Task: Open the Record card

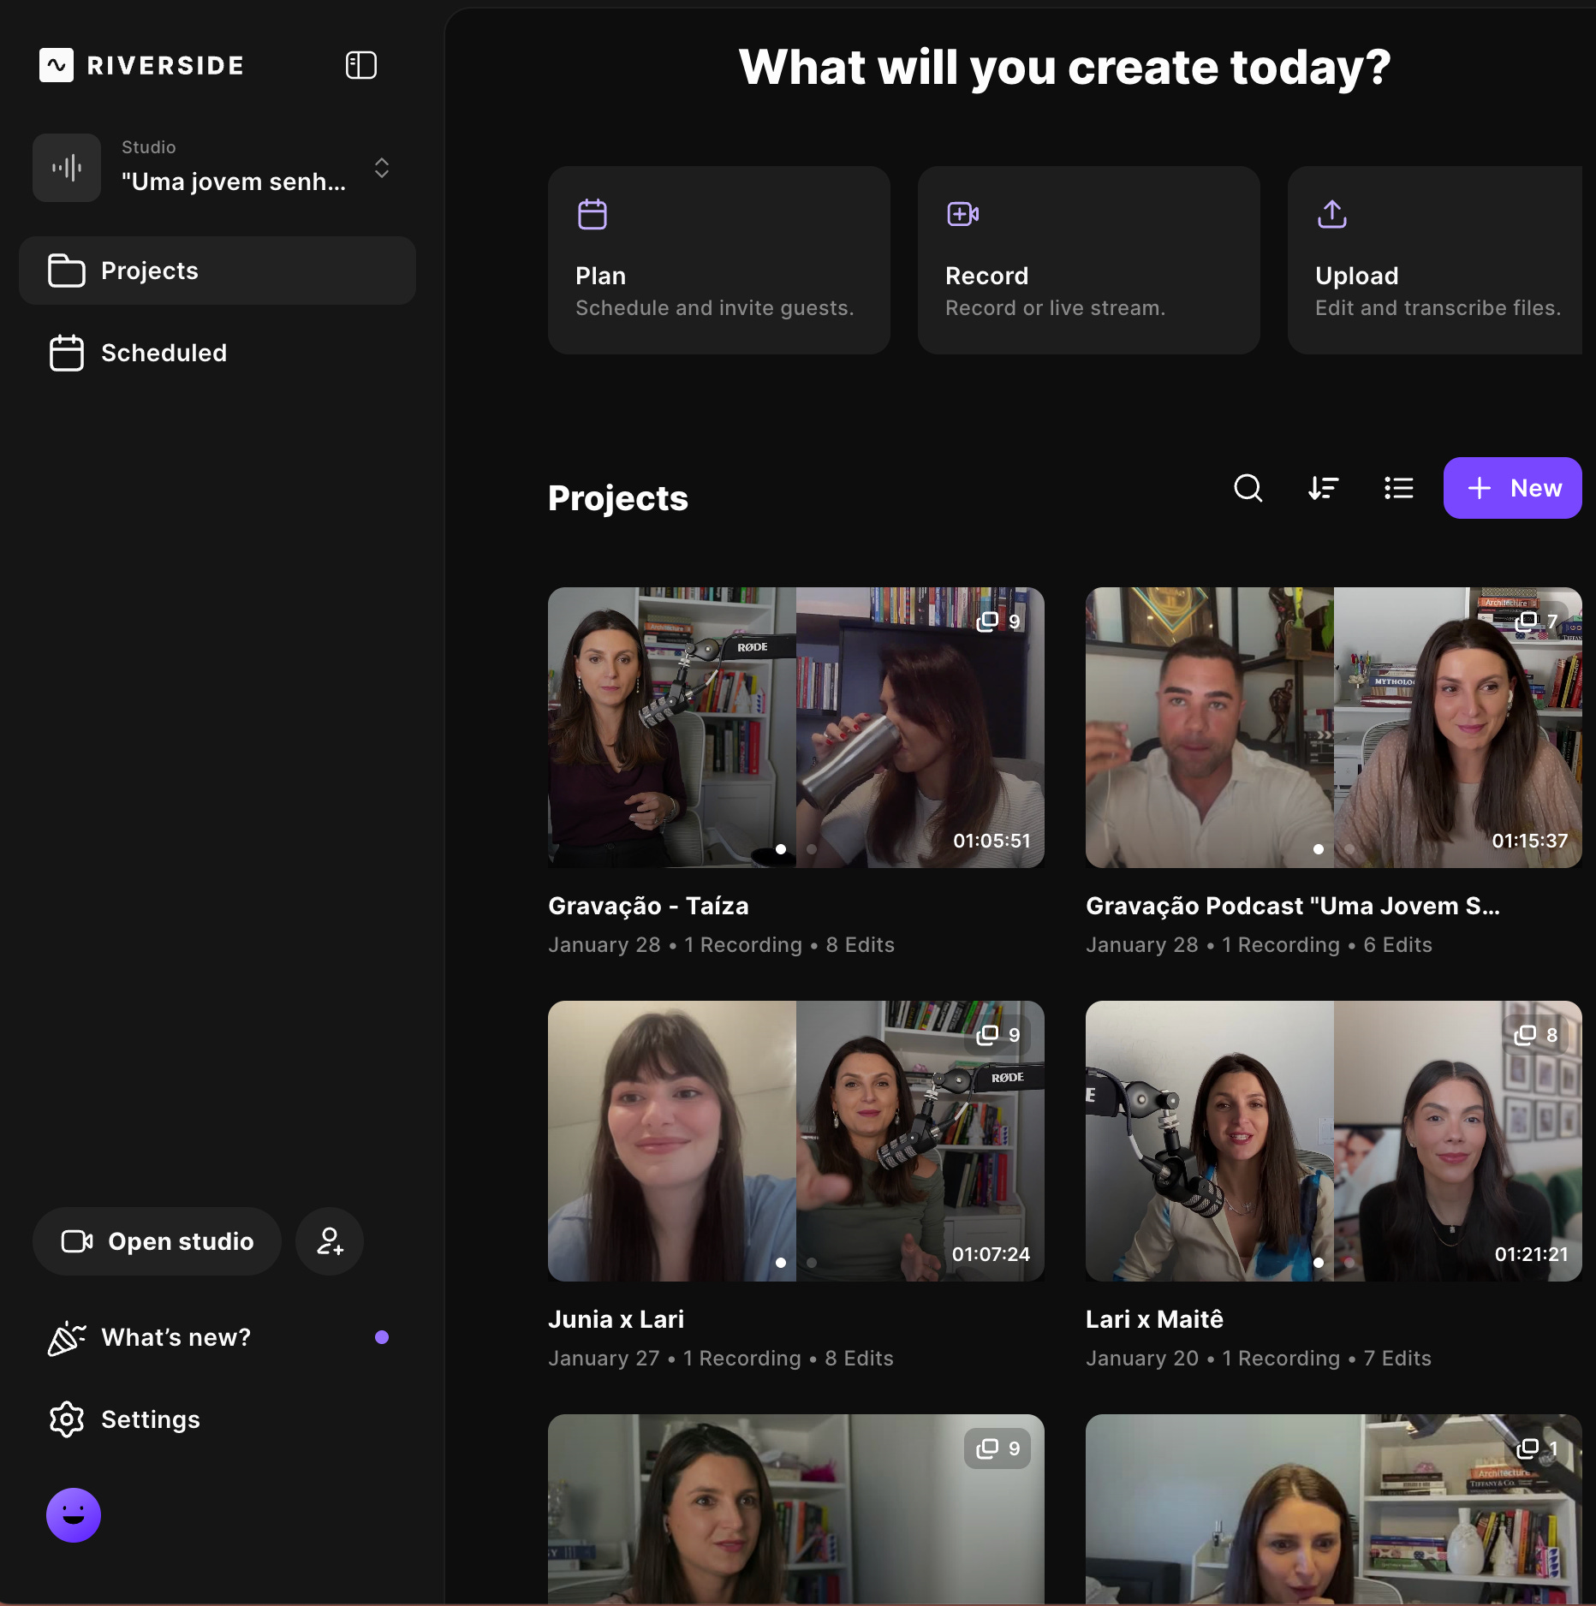Action: 1089,260
